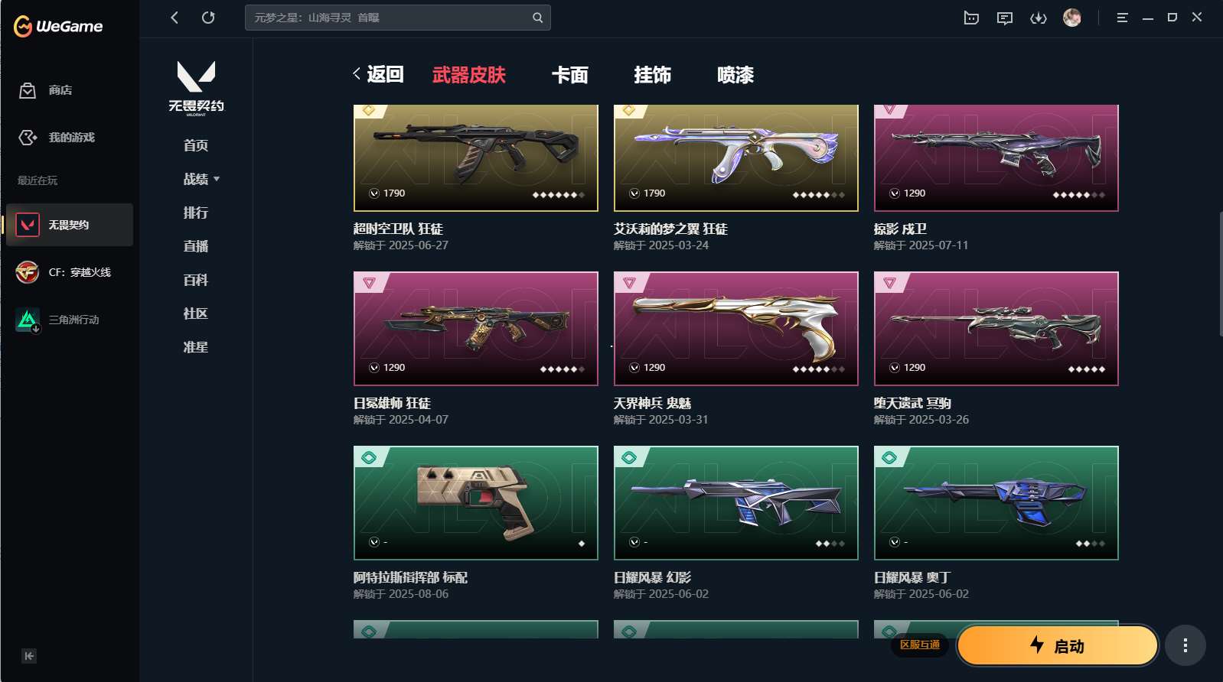Collapse sidebar with the bottom-left arrow icon
Image resolution: width=1223 pixels, height=682 pixels.
pyautogui.click(x=29, y=656)
